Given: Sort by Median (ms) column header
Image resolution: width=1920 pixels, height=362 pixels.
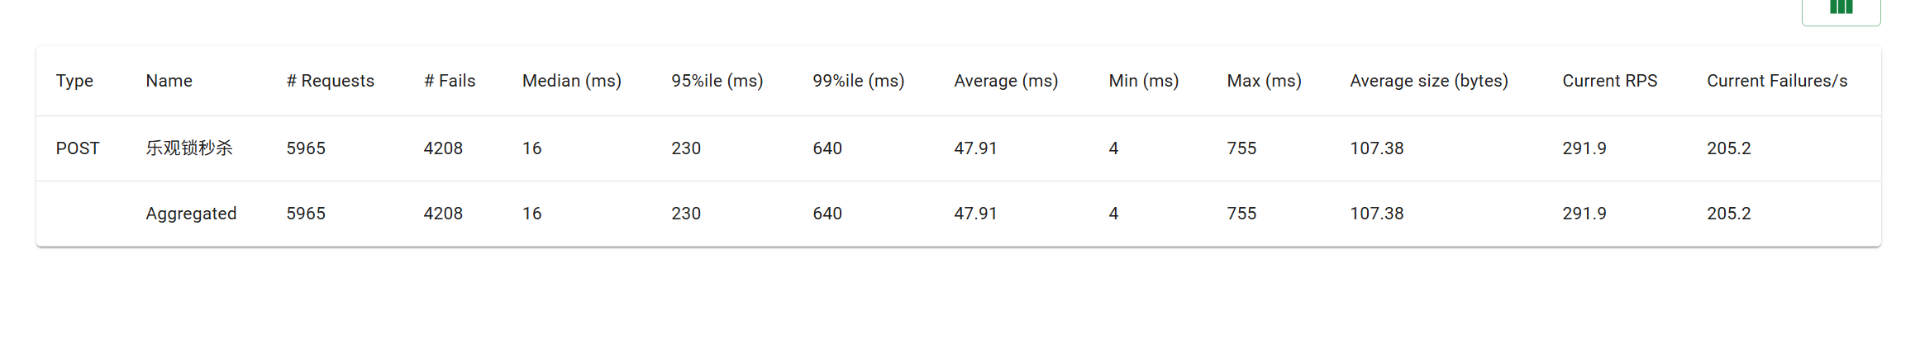Looking at the screenshot, I should click(x=572, y=81).
